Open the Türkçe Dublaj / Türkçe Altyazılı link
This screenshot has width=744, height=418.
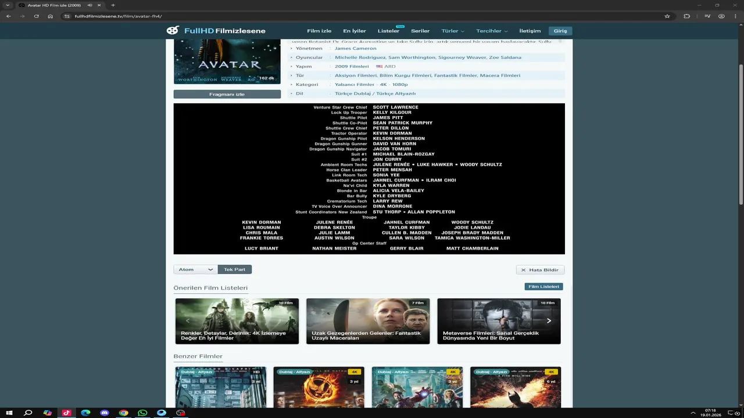point(375,93)
